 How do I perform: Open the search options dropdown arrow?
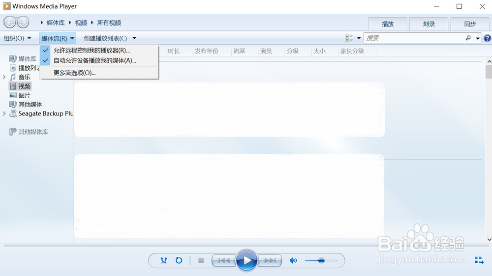point(478,38)
